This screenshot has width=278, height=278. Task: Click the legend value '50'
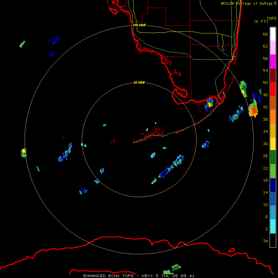pos(265,82)
